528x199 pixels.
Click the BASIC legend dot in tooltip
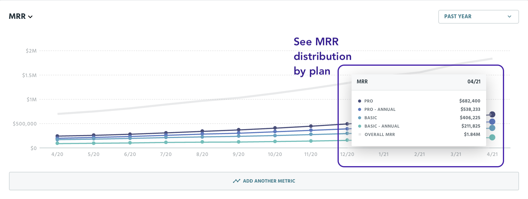[359, 118]
